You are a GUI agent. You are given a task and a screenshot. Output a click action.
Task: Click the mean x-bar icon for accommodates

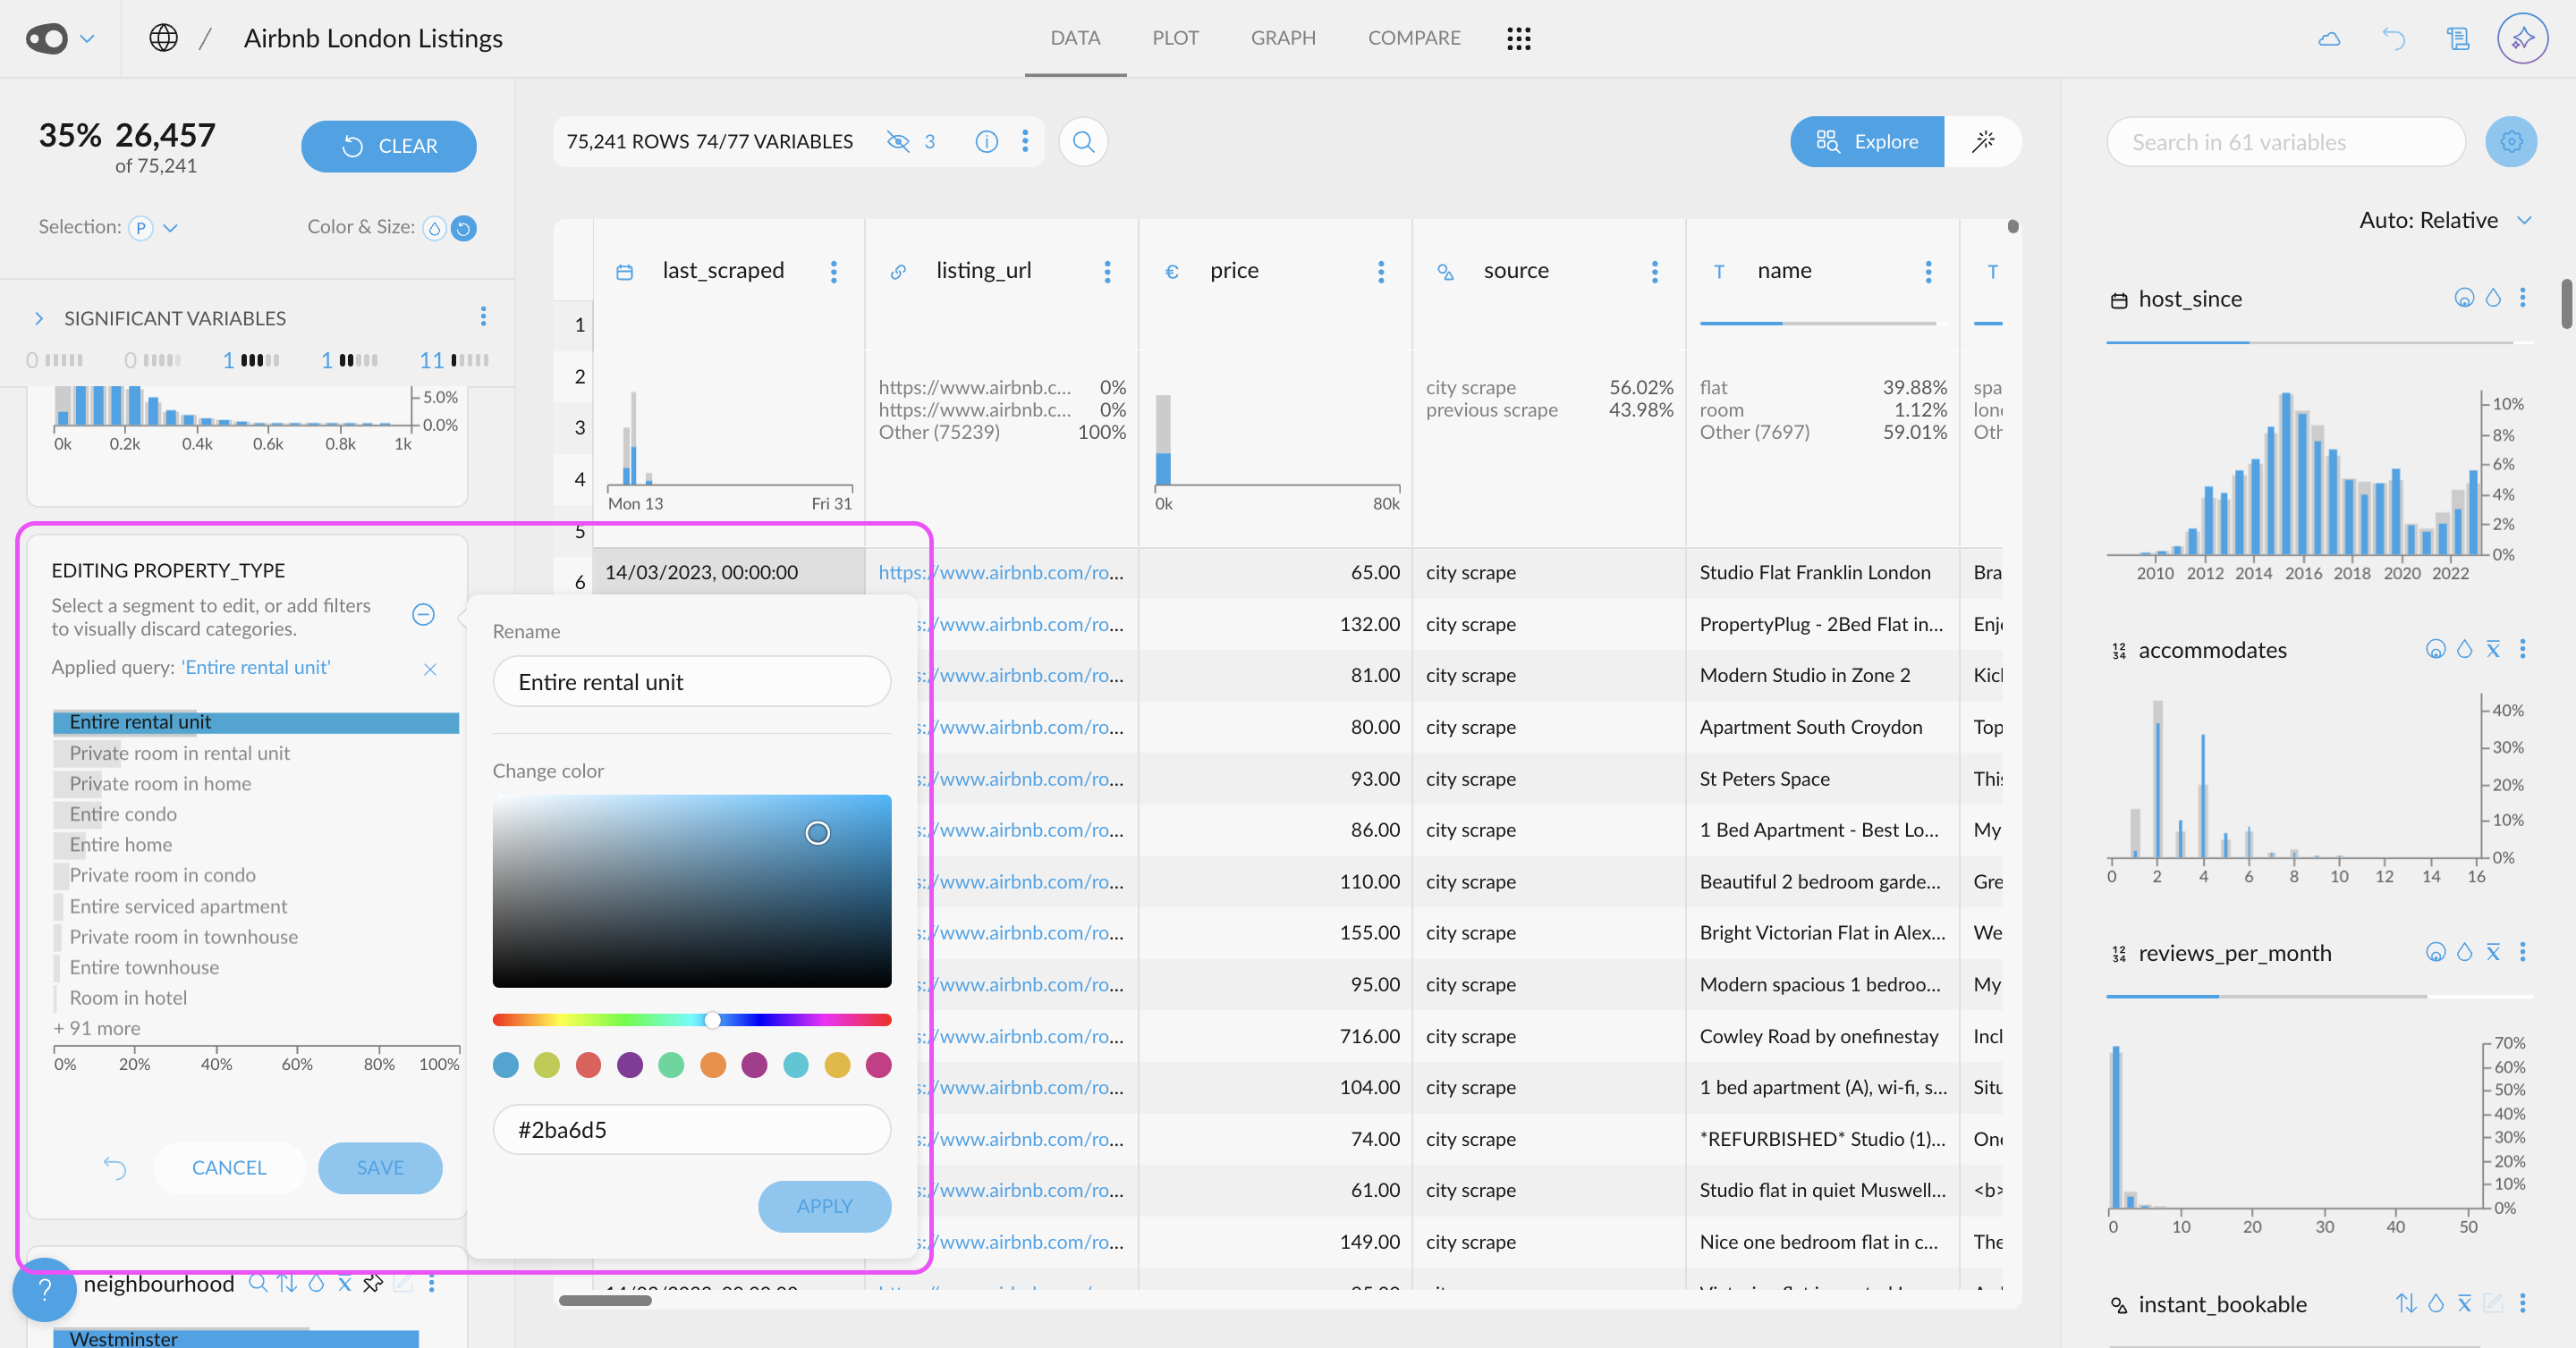click(2493, 650)
